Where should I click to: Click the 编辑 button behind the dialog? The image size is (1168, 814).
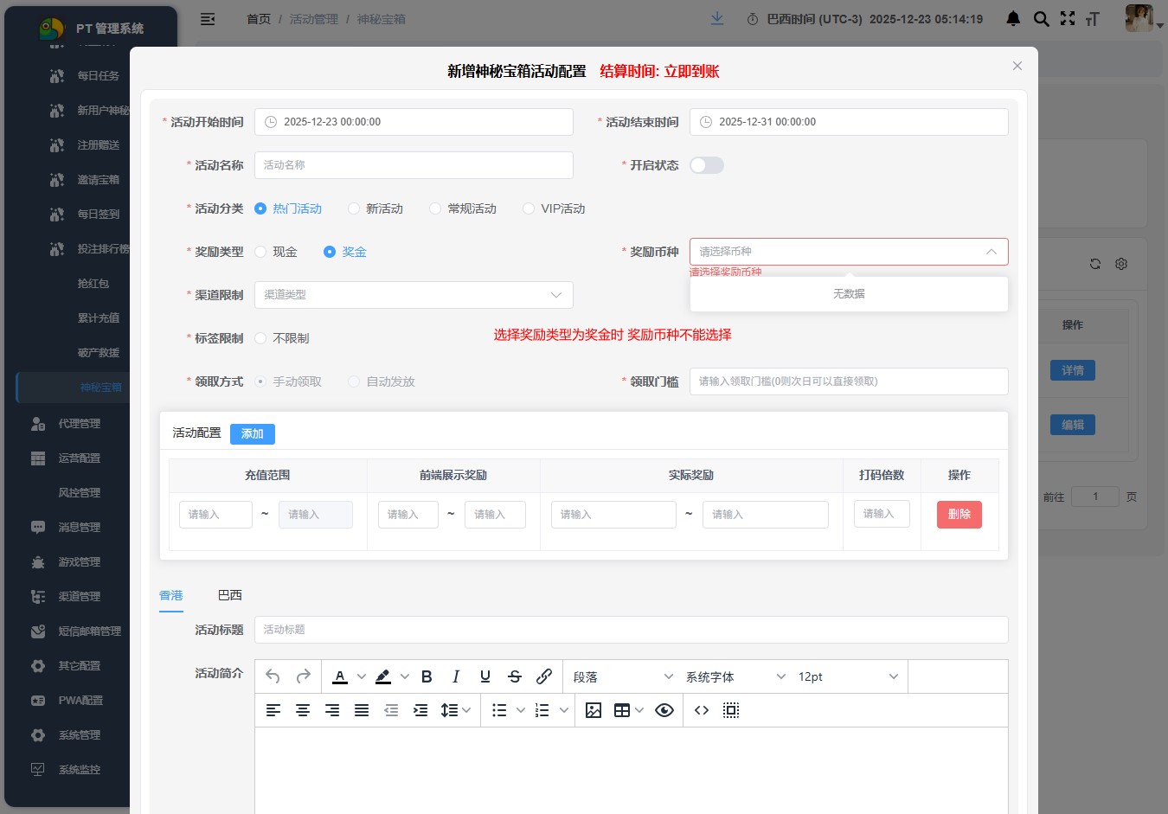point(1073,425)
